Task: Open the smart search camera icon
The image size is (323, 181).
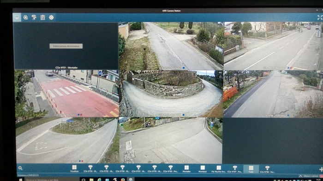Action: point(34,18)
